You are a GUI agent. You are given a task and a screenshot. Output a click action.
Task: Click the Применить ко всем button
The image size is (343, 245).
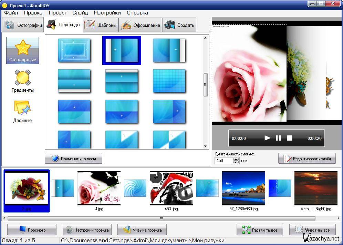[73, 159]
